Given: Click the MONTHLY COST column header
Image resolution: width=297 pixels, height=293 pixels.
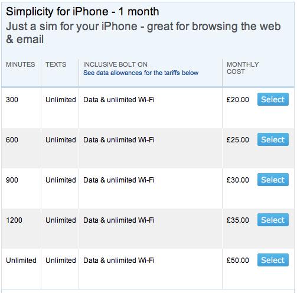Looking at the screenshot, I should coord(243,68).
